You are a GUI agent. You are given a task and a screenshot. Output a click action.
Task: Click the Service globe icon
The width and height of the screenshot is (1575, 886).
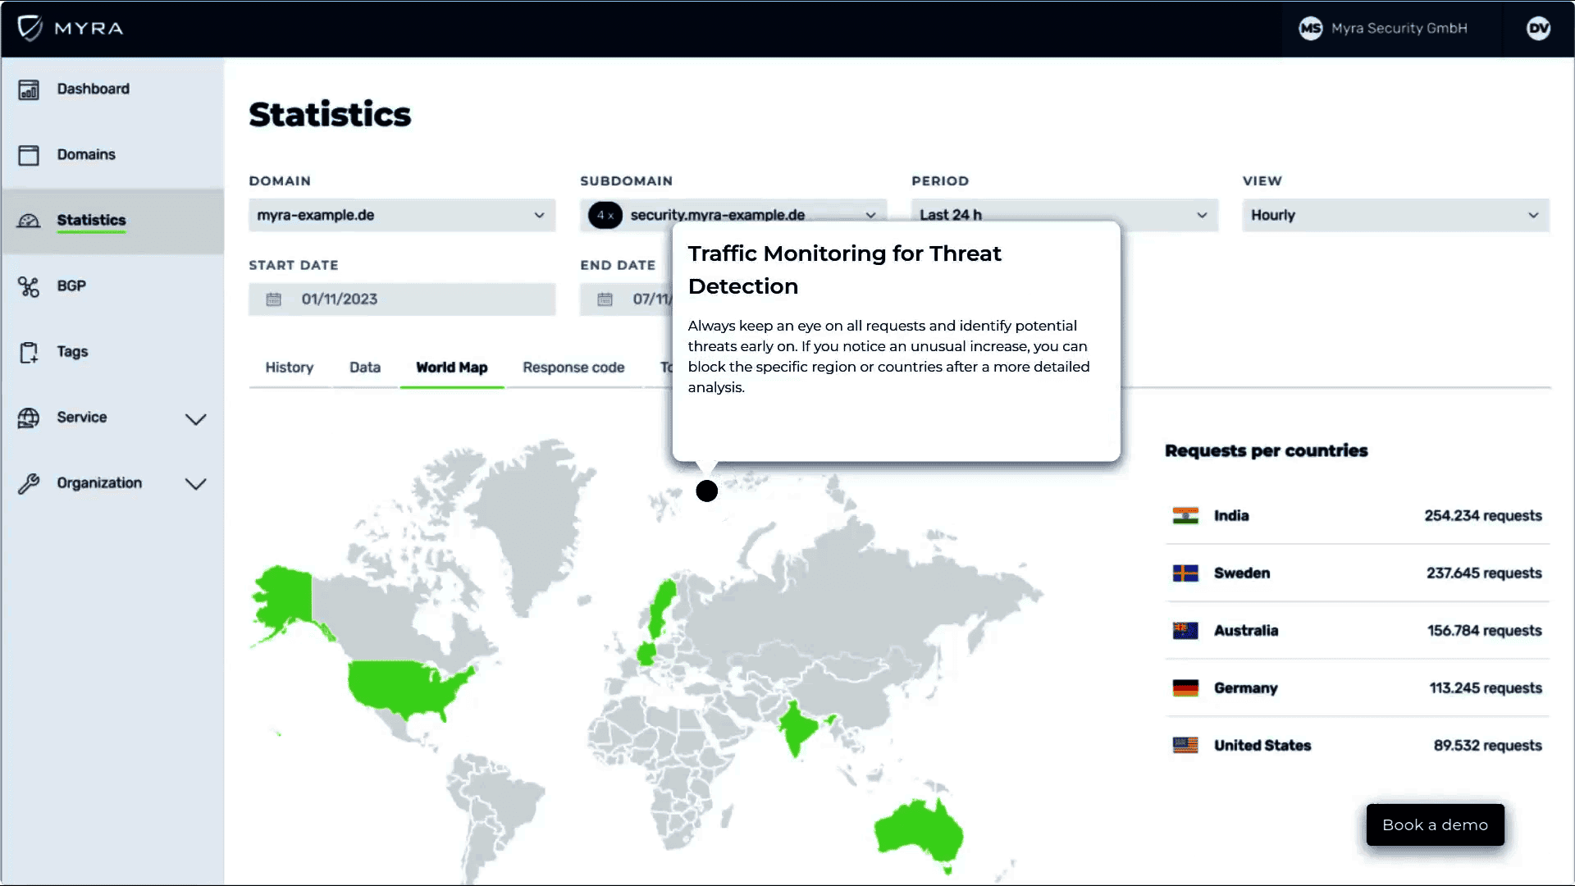29,418
